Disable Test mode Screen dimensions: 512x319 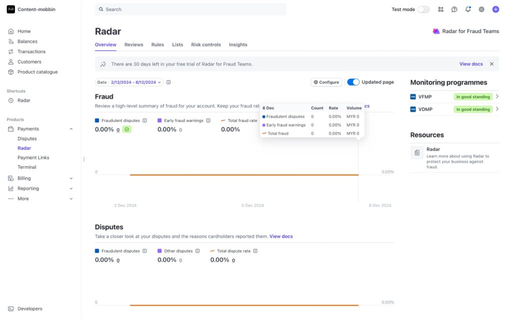pyautogui.click(x=423, y=9)
